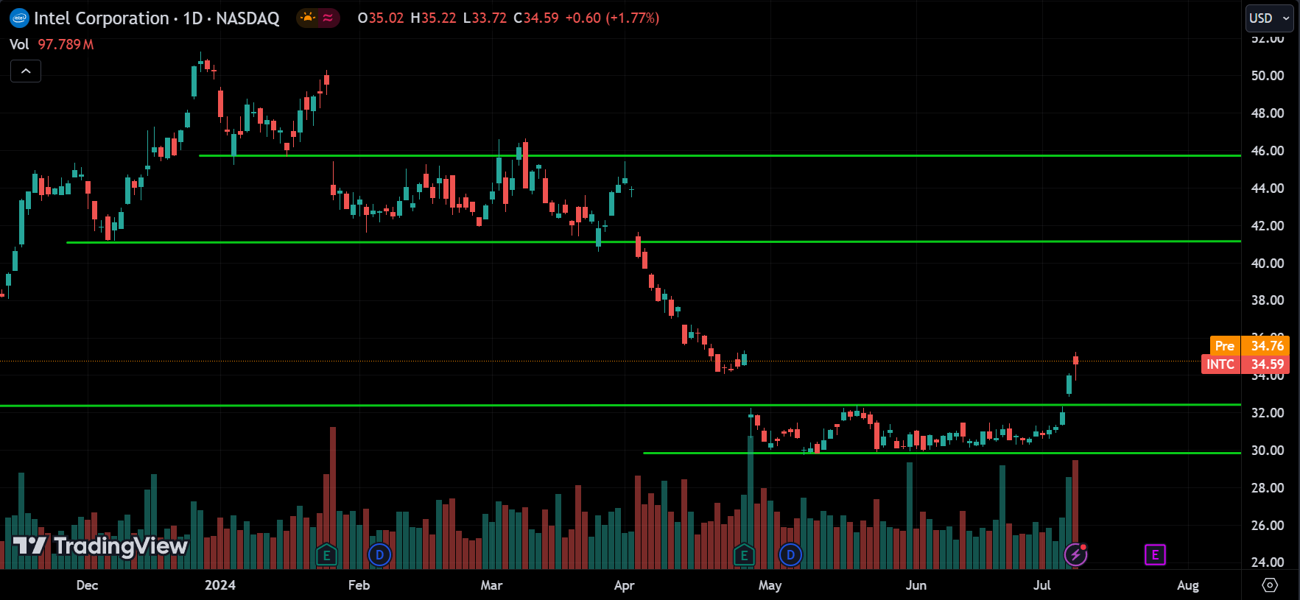Click the Pre 34.76 price label
1300x600 pixels.
(1250, 345)
